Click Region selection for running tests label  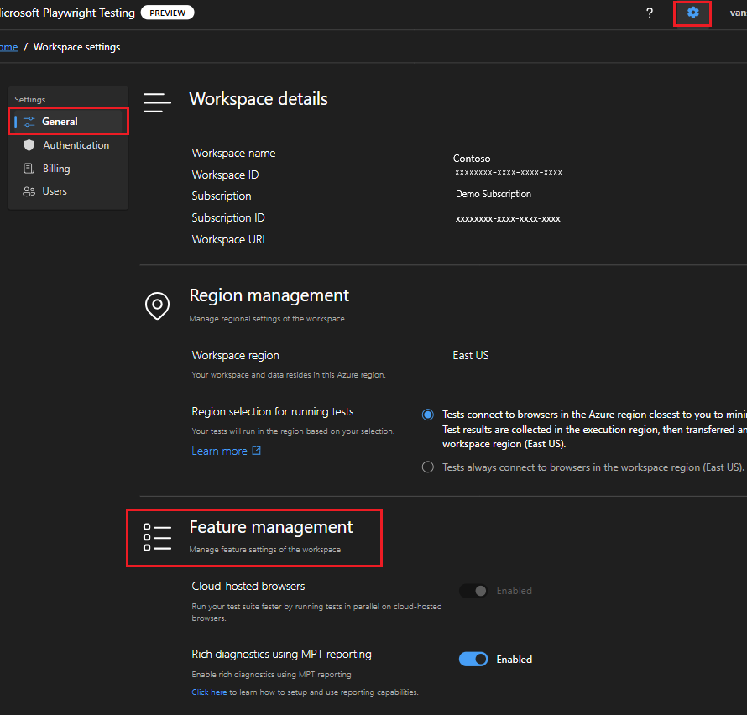tap(273, 411)
